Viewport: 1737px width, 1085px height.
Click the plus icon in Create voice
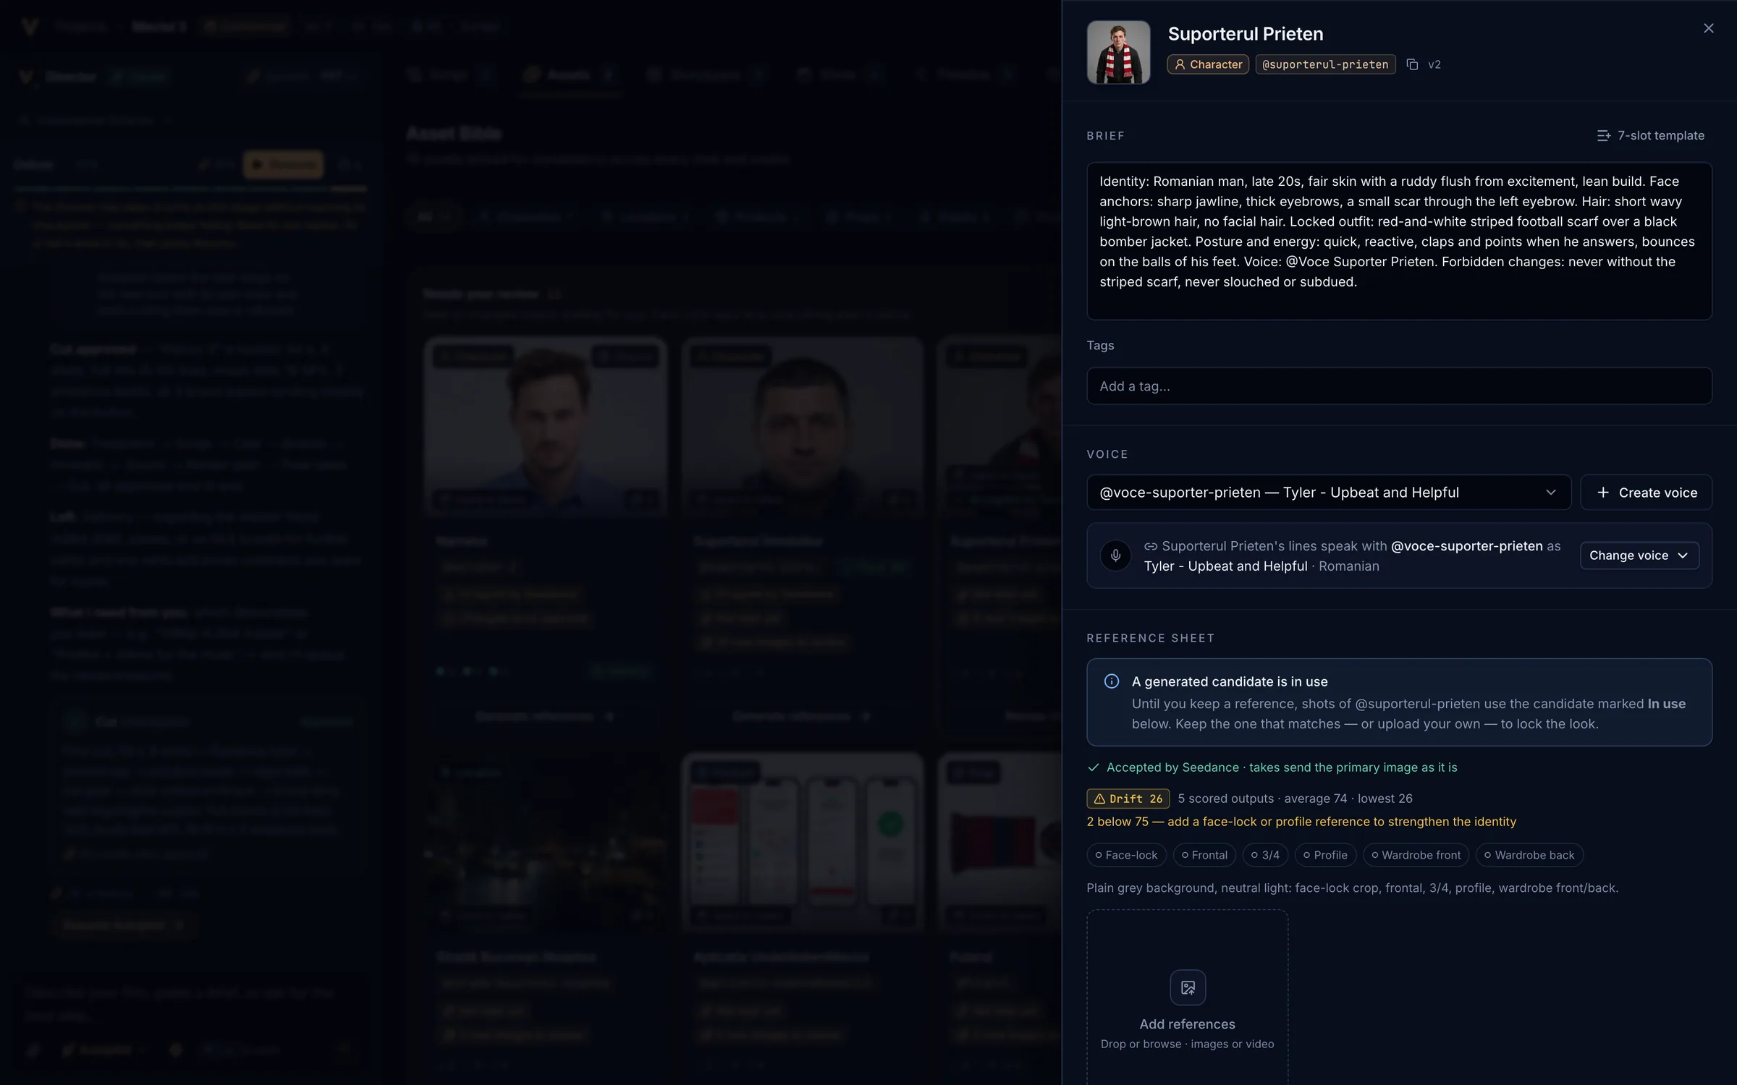point(1603,493)
